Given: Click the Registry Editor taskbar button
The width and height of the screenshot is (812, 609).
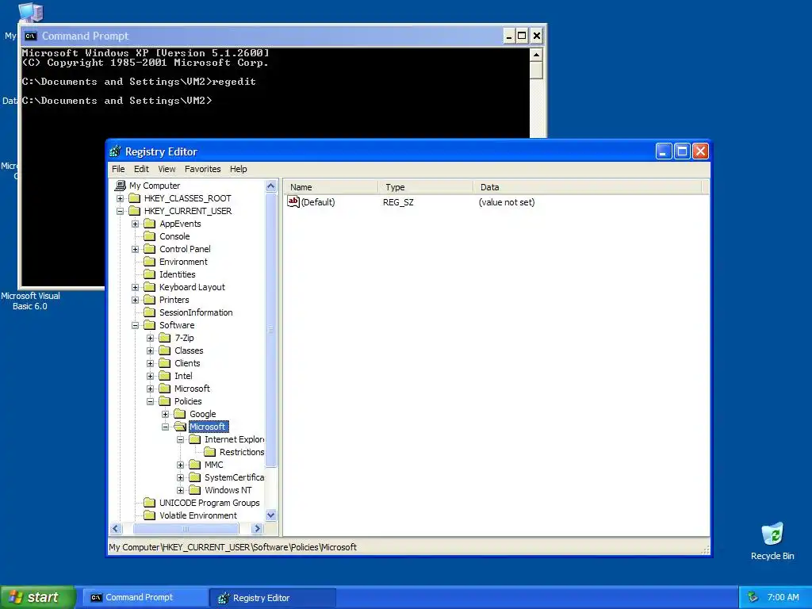Looking at the screenshot, I should pos(274,598).
